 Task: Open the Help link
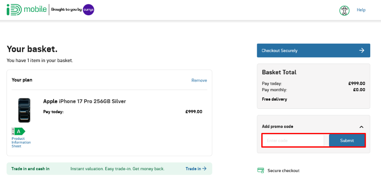[361, 10]
